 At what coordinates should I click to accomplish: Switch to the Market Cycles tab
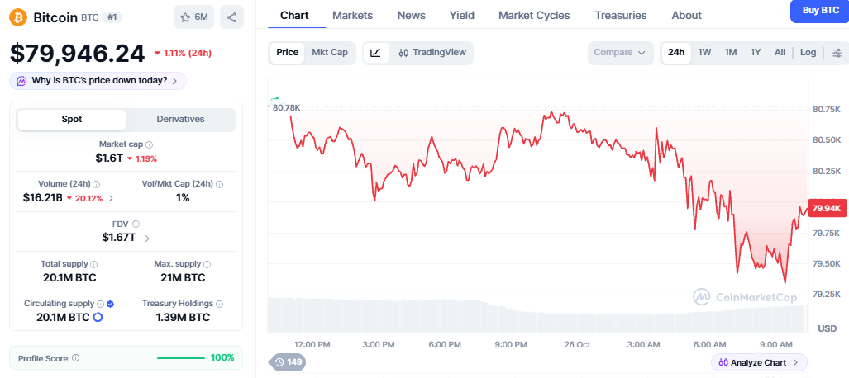pyautogui.click(x=534, y=15)
